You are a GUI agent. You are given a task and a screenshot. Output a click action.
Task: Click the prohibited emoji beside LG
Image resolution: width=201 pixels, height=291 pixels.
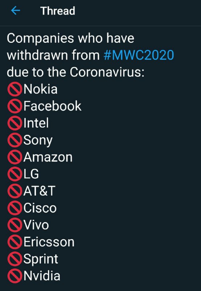pos(15,174)
